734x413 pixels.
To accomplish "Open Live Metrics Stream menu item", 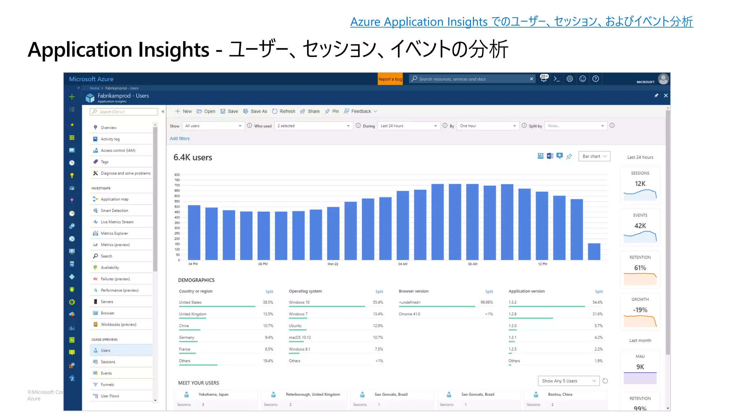I will coord(121,222).
